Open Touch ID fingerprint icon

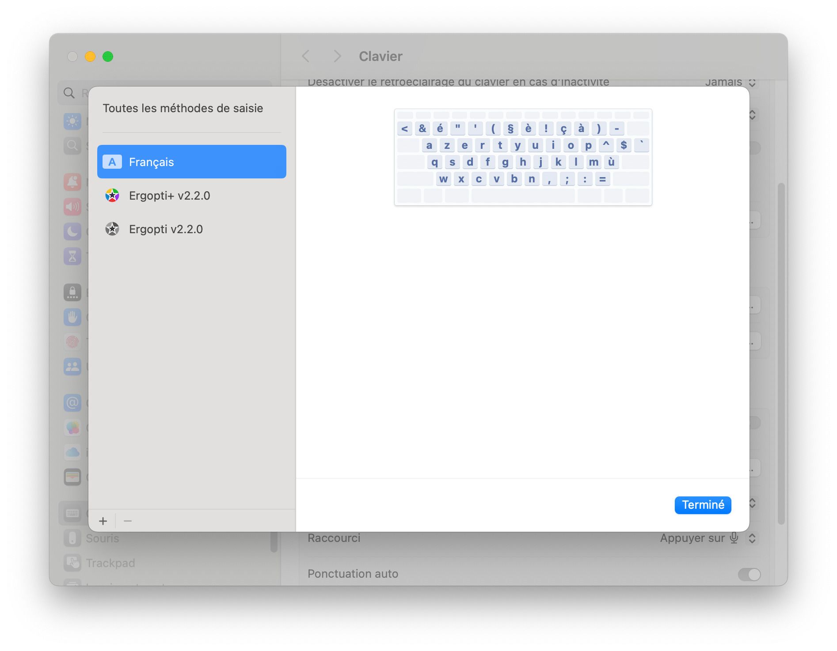tap(72, 342)
